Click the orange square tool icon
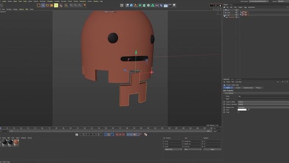Image resolution: width=289 pixels, height=163 pixels. 51,5
